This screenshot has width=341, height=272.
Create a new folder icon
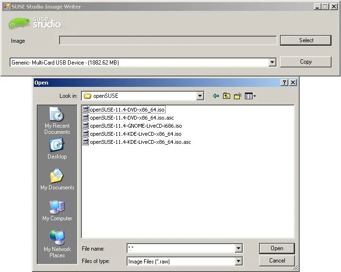[238, 96]
